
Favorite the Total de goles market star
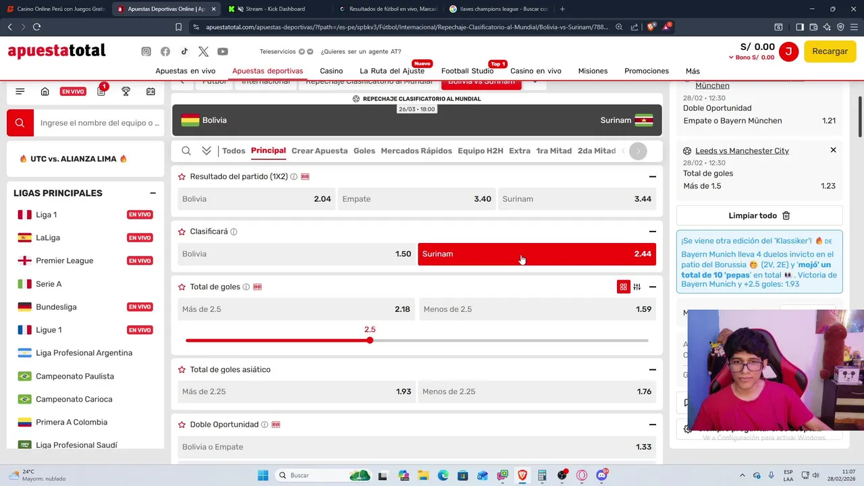pos(182,287)
